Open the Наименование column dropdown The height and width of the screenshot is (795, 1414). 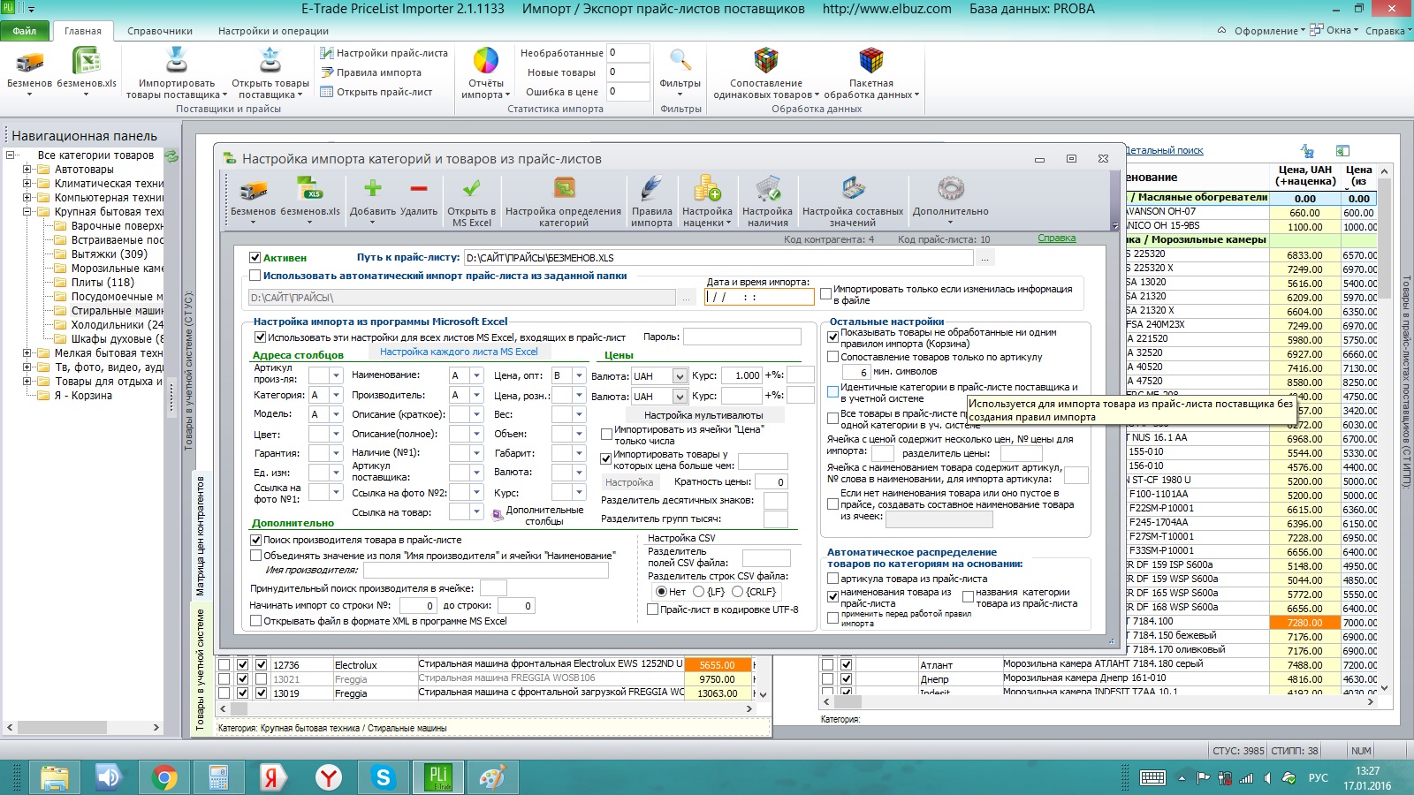(476, 375)
